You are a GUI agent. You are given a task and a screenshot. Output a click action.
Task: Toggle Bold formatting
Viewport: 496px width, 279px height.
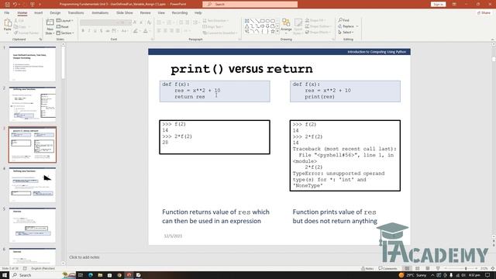tap(83, 31)
